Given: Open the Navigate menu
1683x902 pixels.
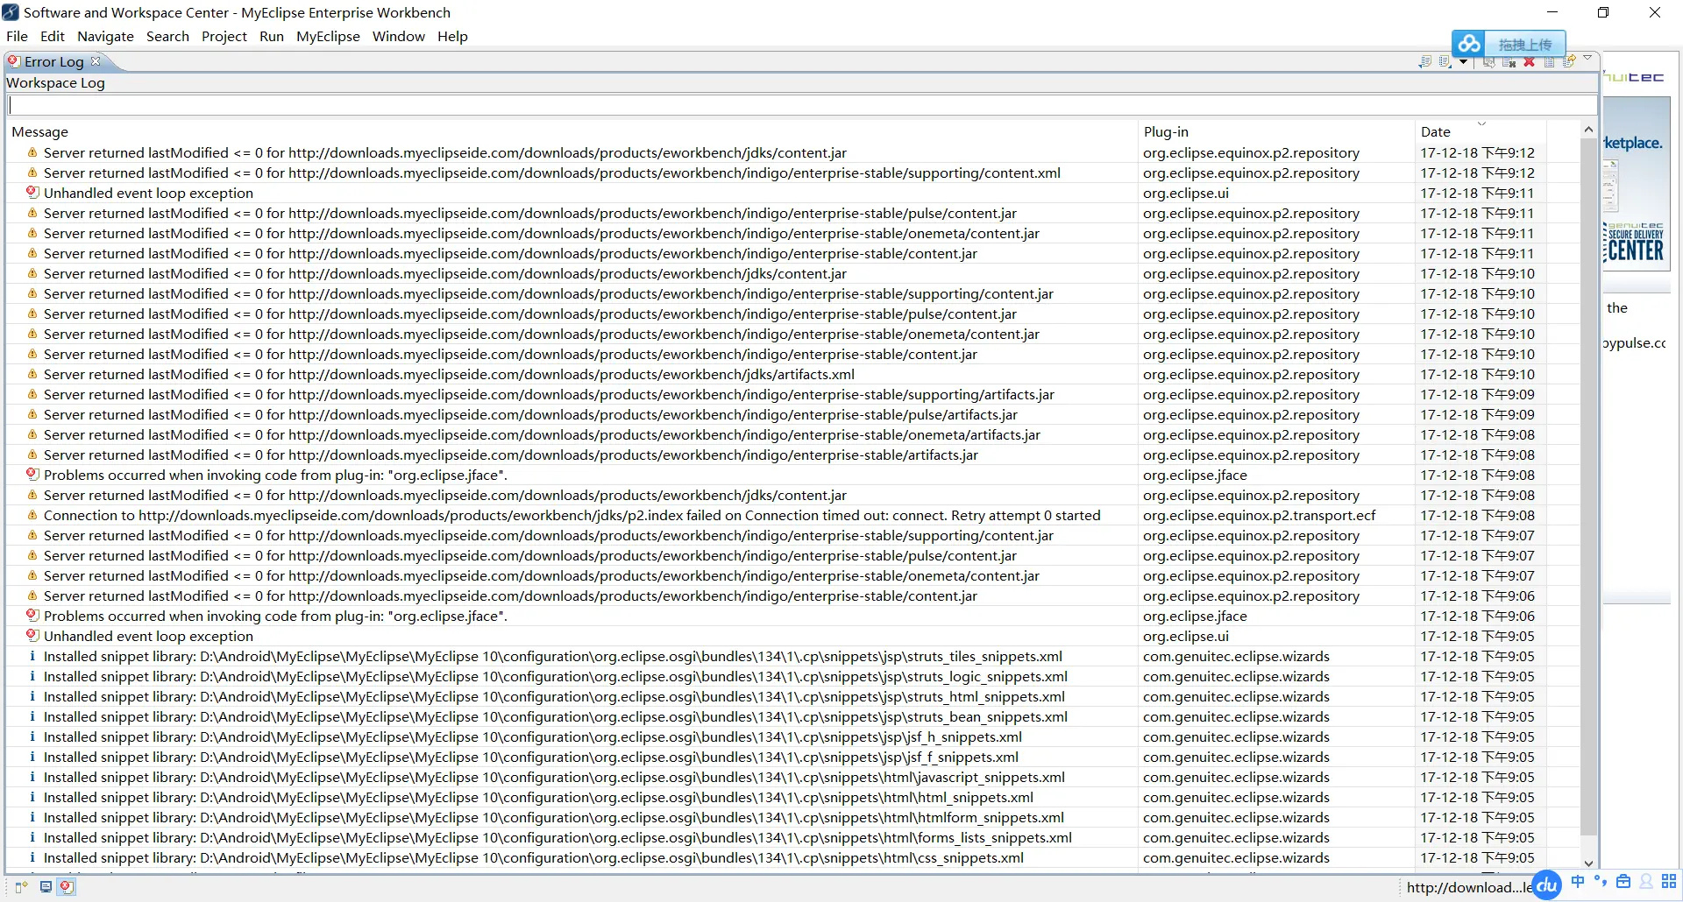Looking at the screenshot, I should 105,36.
